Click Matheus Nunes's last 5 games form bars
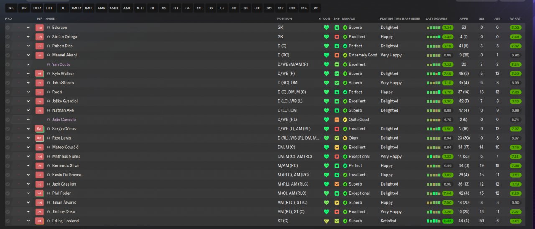The height and width of the screenshot is (229, 535). pyautogui.click(x=433, y=156)
